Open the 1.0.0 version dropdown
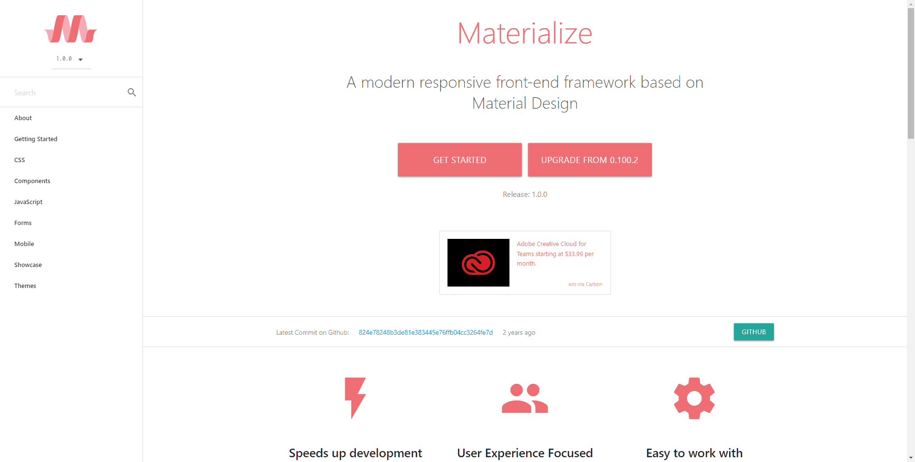The image size is (915, 462). [71, 59]
